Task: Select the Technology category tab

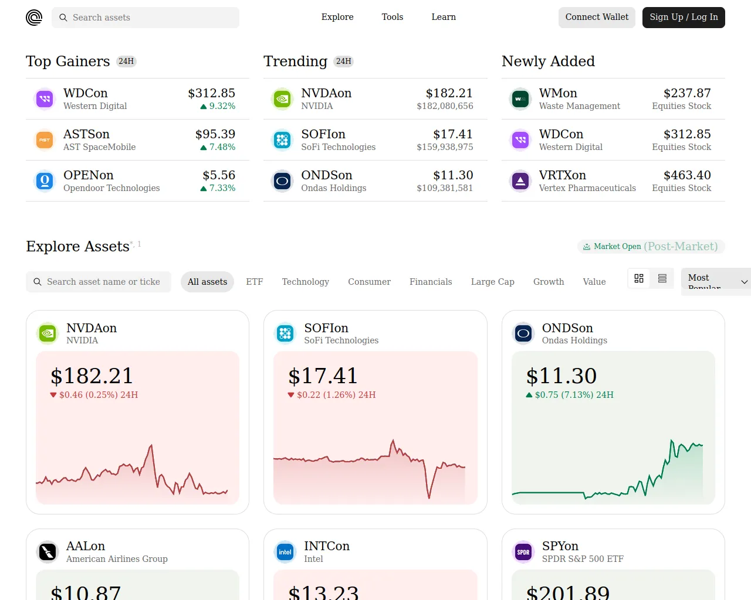Action: (x=306, y=282)
